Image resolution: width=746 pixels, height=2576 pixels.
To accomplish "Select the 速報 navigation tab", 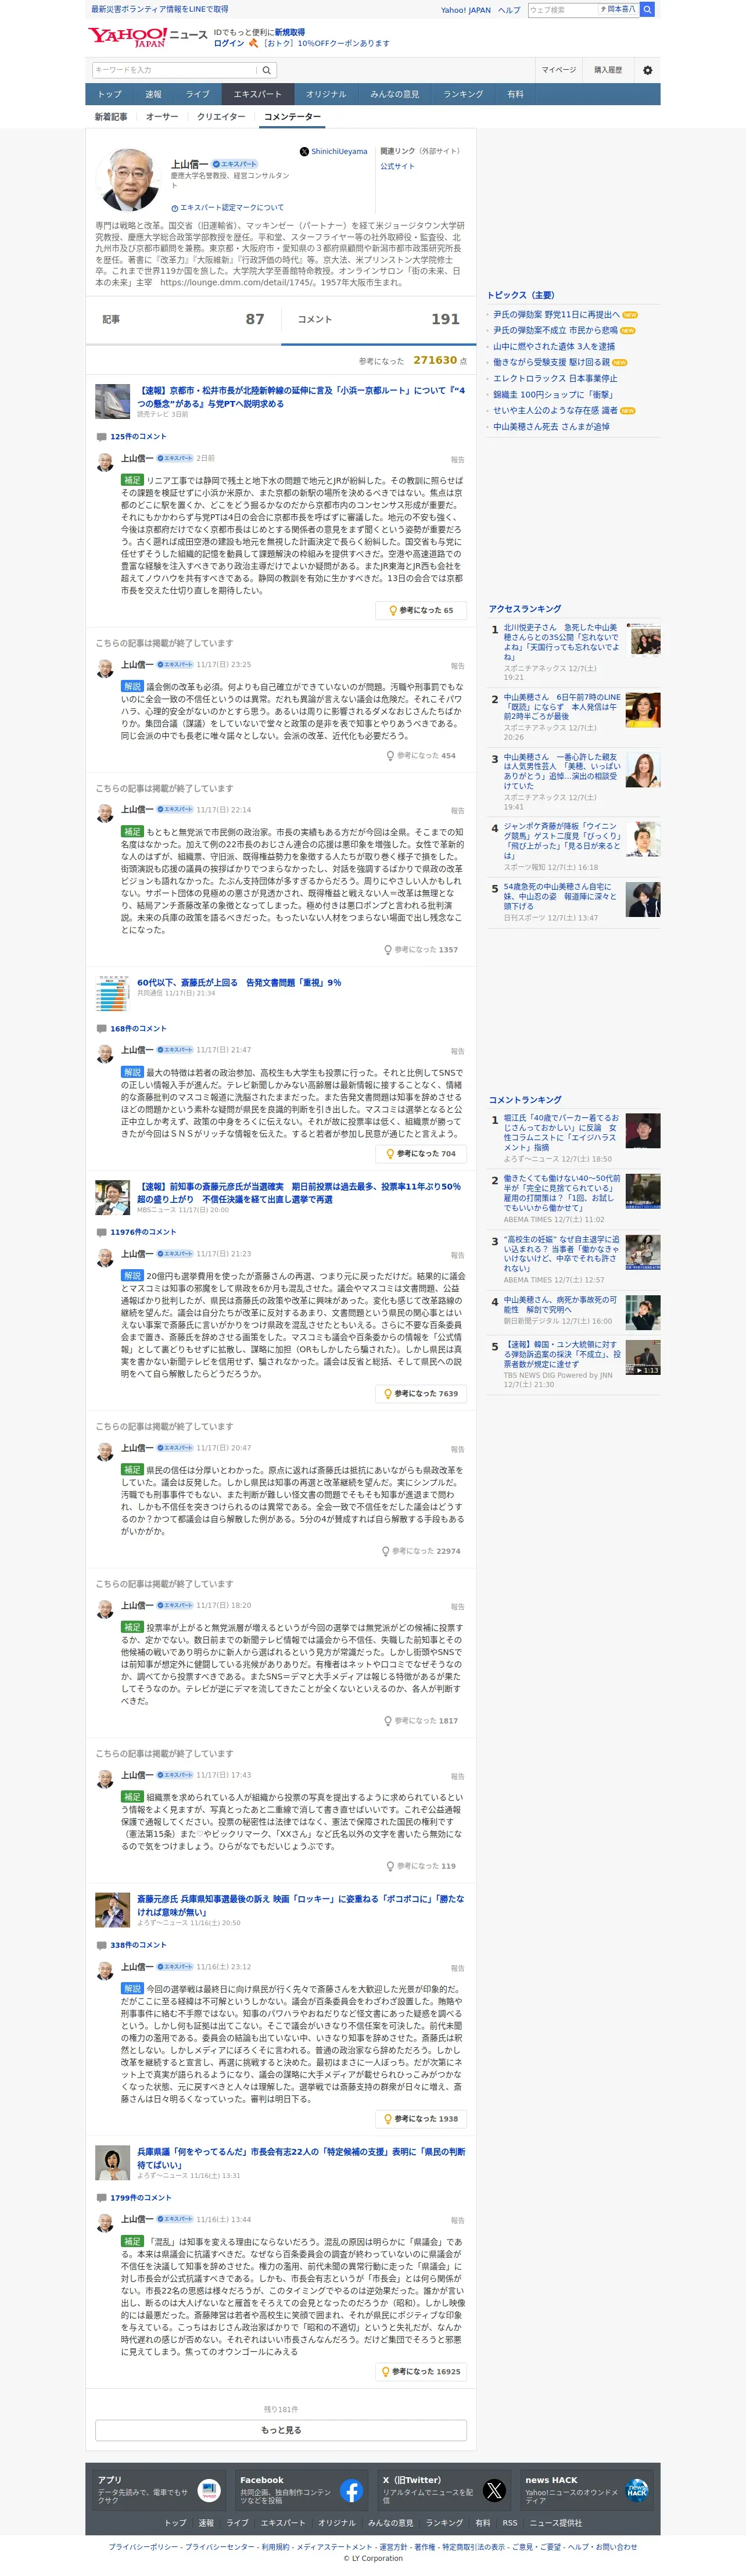I will pyautogui.click(x=153, y=94).
